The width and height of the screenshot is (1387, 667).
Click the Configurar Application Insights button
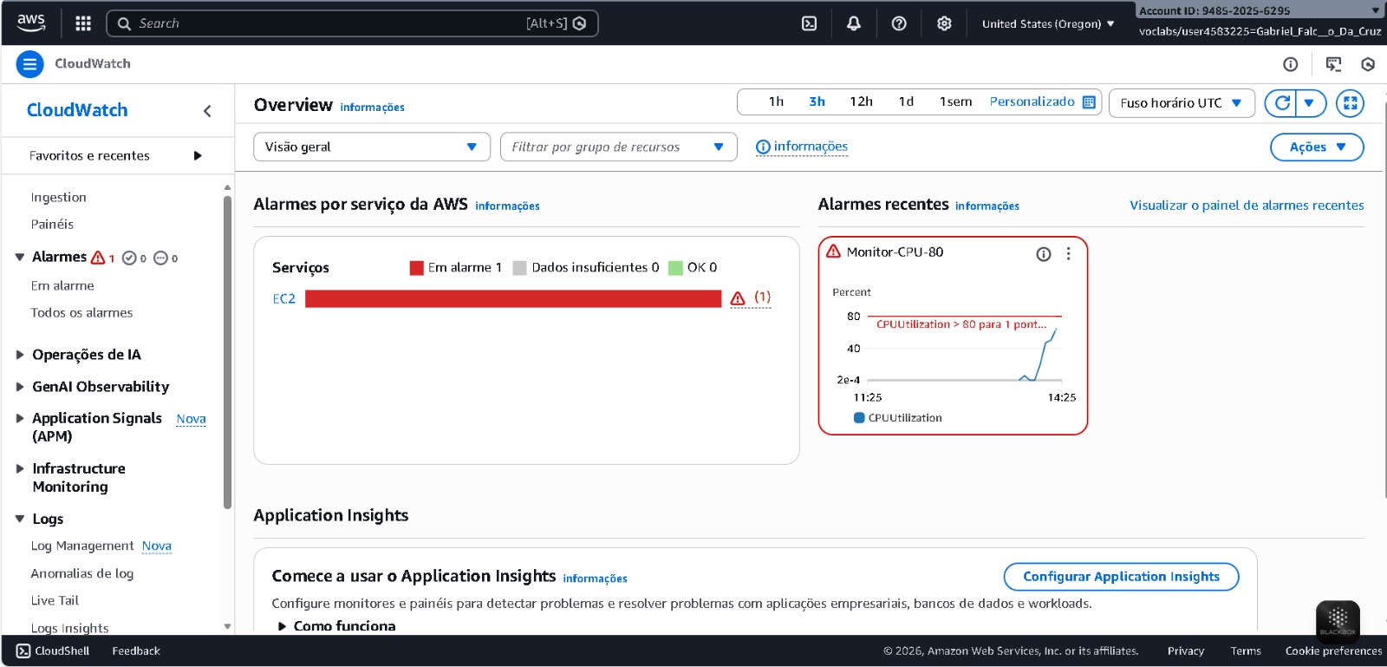1120,577
